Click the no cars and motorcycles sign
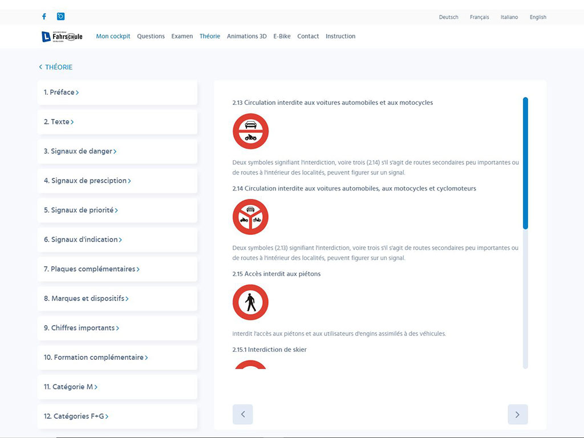Image resolution: width=584 pixels, height=438 pixels. coord(250,131)
